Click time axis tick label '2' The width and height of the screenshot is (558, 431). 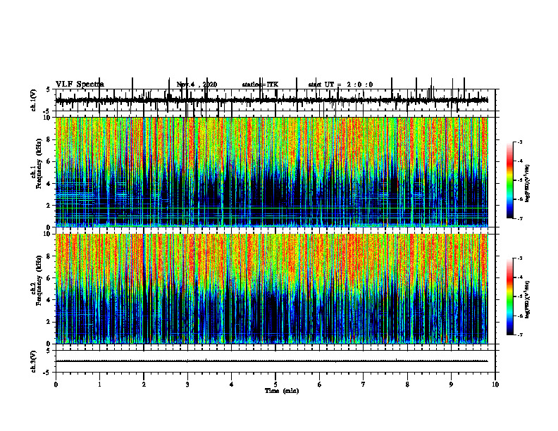(144, 385)
